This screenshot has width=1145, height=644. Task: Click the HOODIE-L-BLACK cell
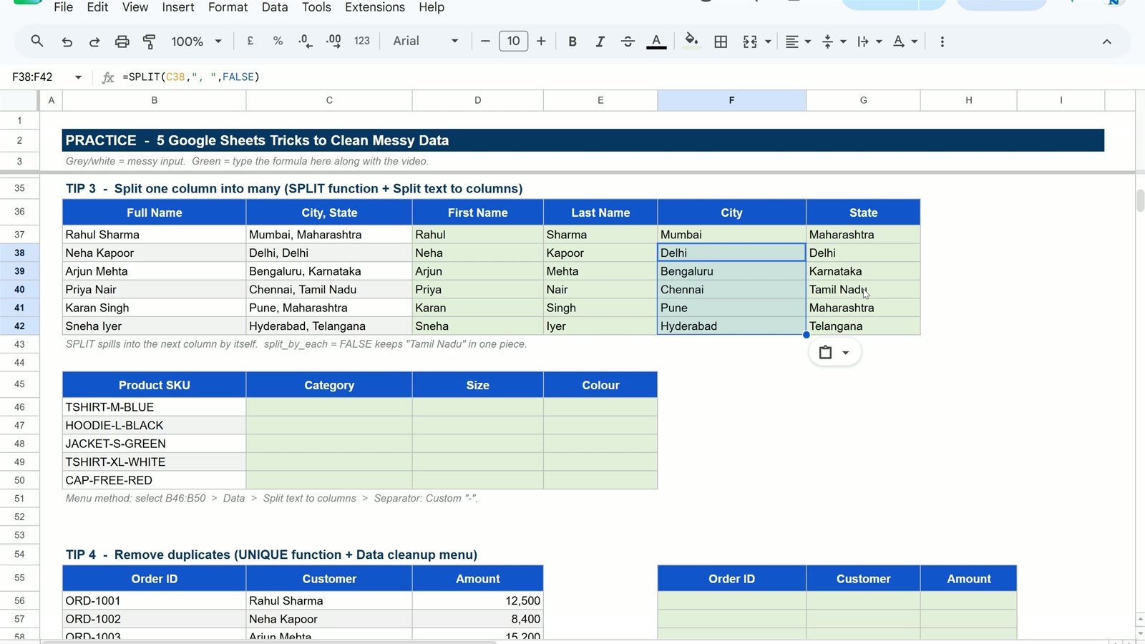point(154,425)
